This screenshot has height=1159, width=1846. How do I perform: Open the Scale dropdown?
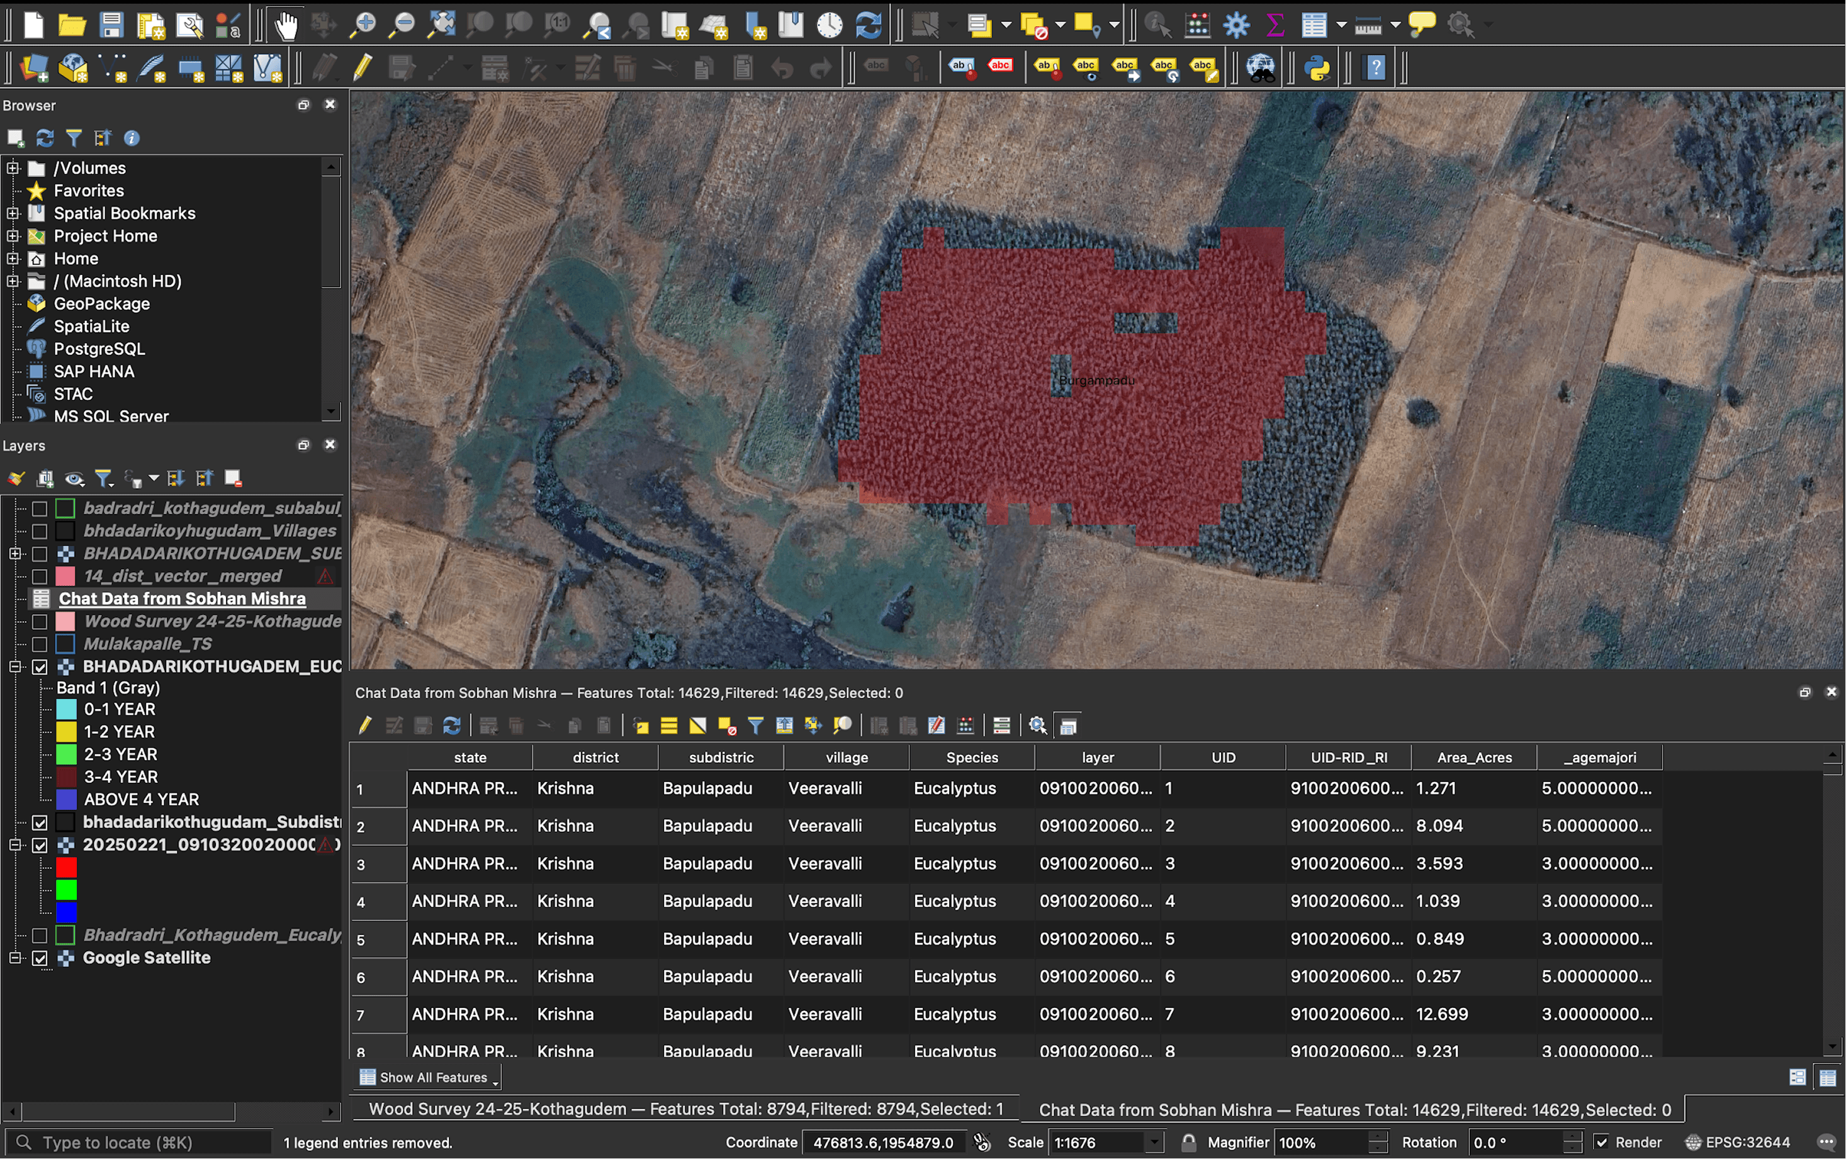[1154, 1142]
